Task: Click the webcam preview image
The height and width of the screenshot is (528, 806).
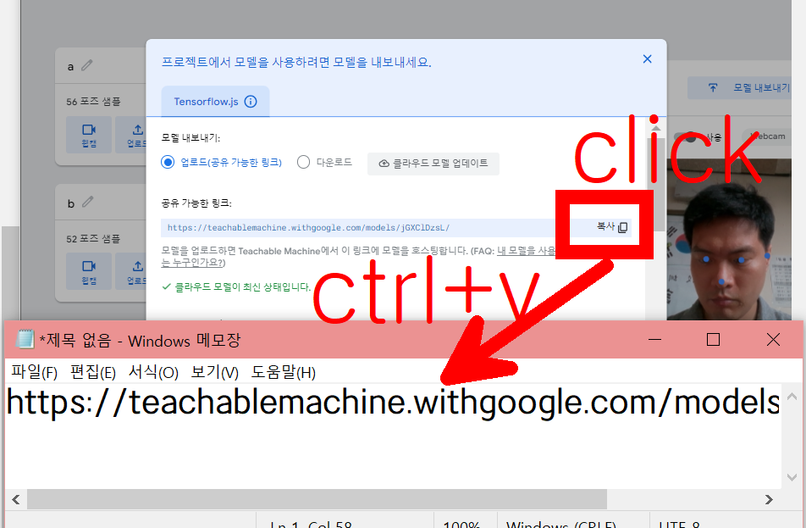Action: point(729,239)
